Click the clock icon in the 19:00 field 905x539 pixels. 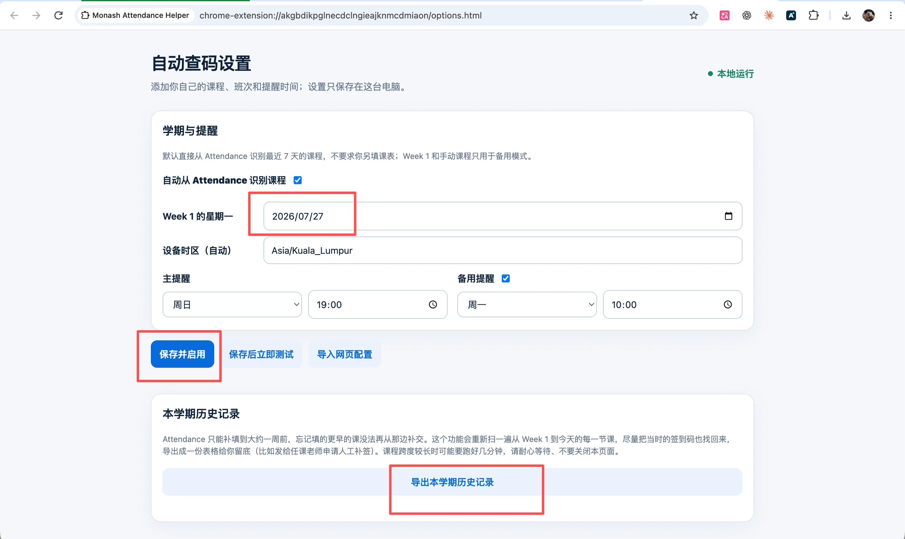[433, 304]
